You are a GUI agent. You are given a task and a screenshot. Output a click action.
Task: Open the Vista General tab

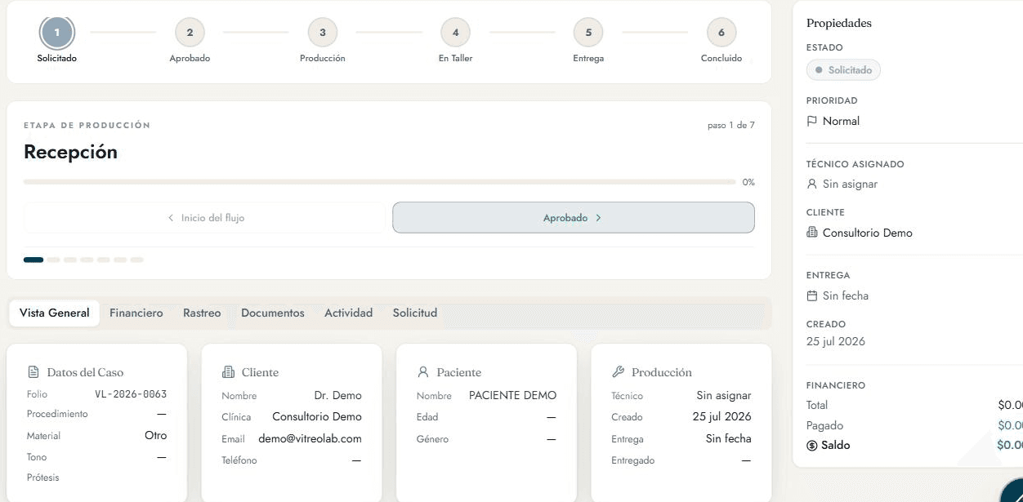click(x=55, y=313)
